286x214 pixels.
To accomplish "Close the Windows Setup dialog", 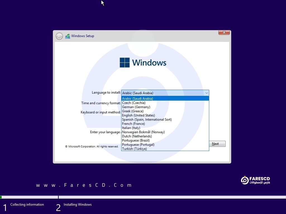I will tap(224, 32).
